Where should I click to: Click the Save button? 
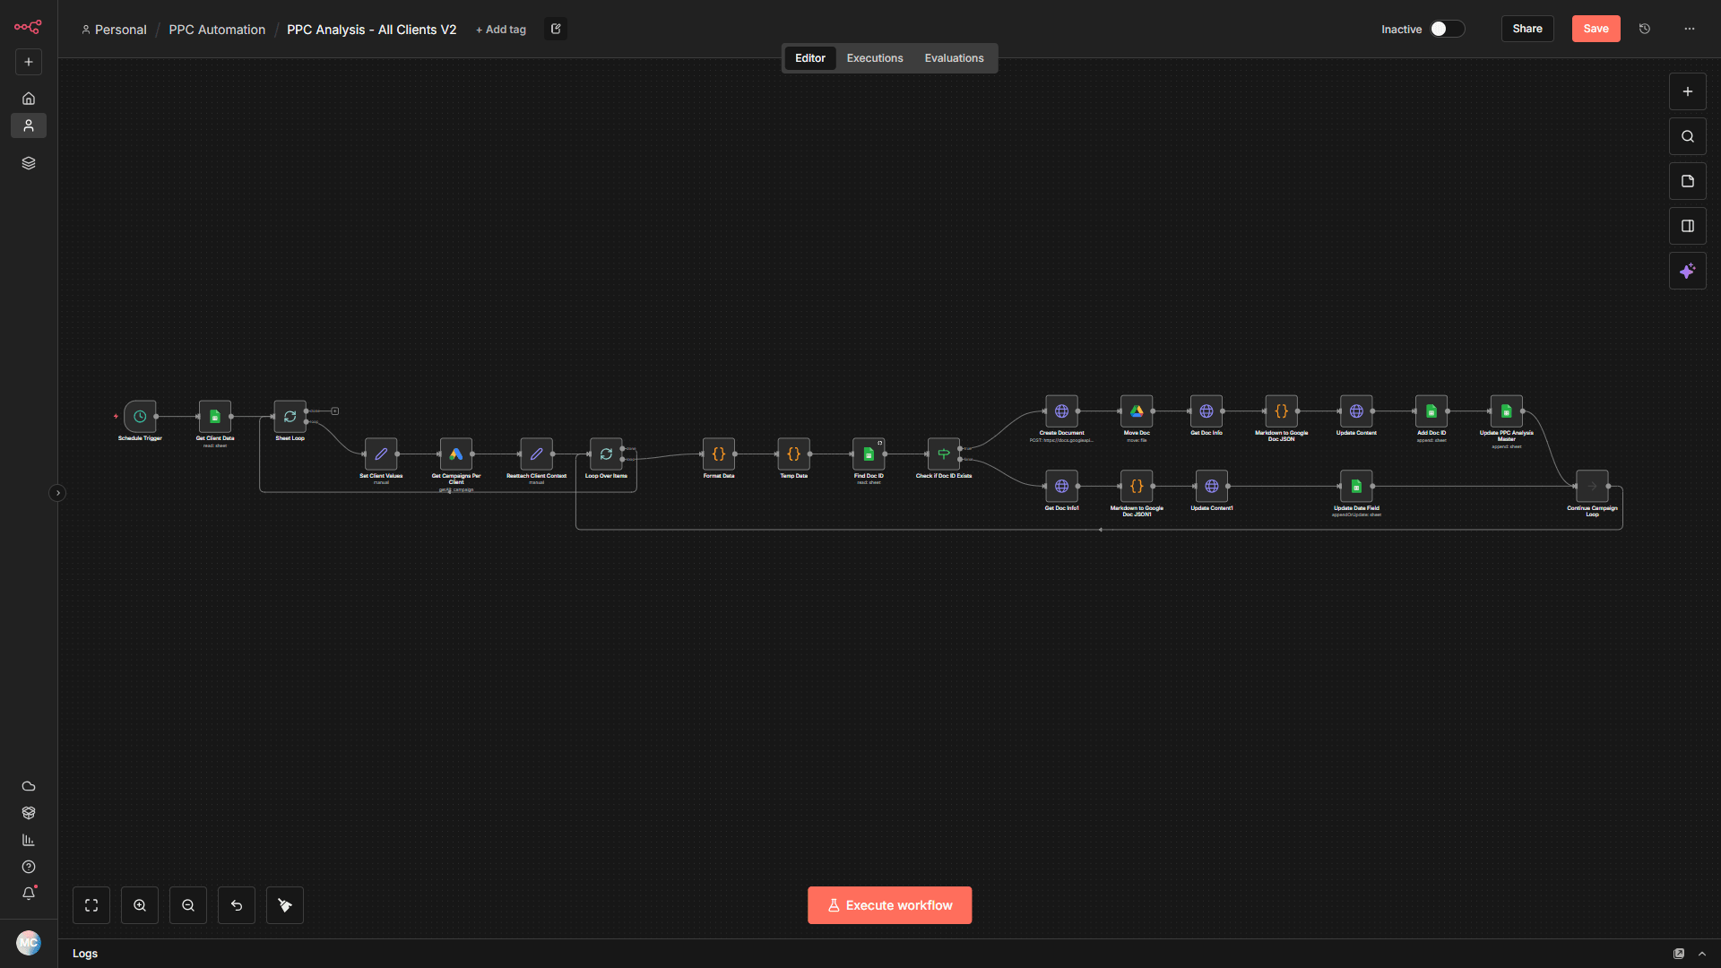(1596, 29)
